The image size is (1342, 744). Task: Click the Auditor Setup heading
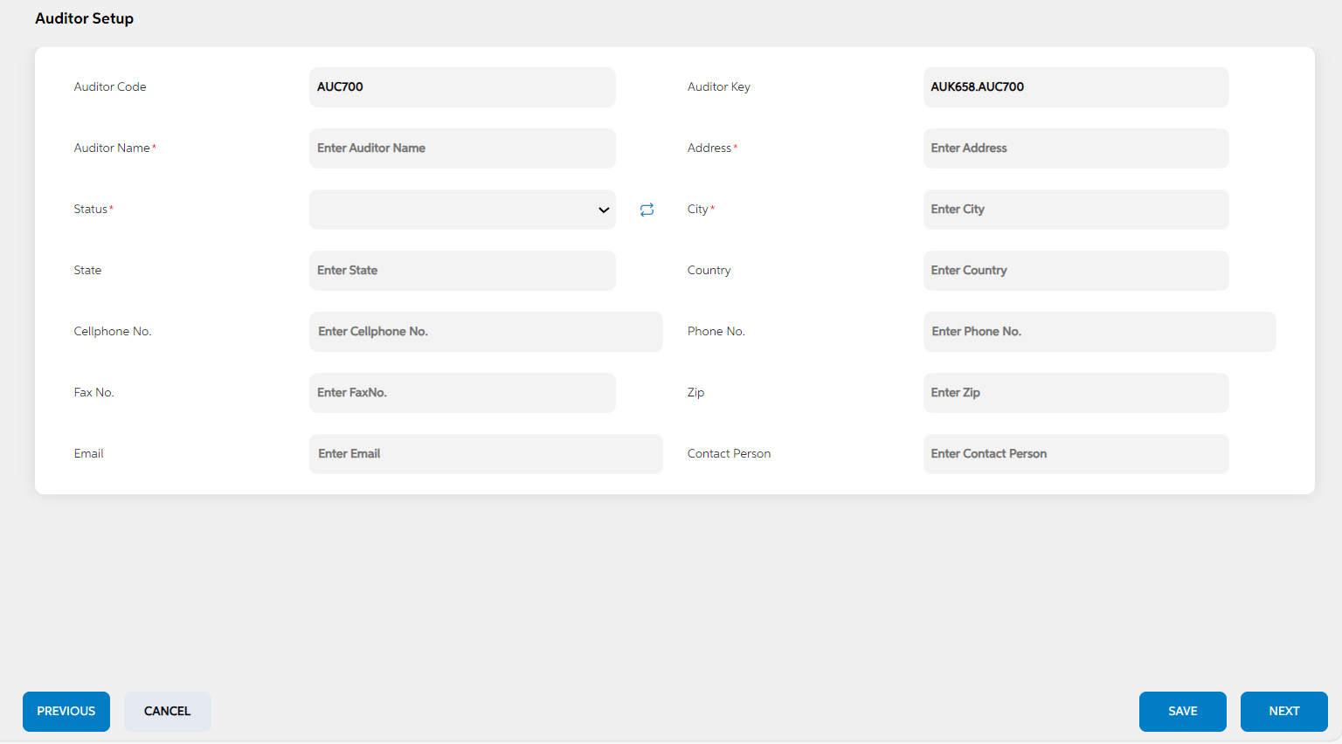85,18
